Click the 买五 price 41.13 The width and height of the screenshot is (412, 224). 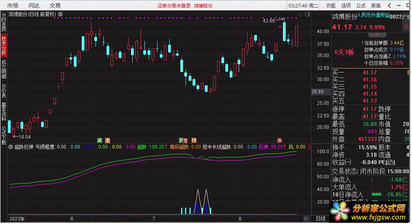(370, 101)
